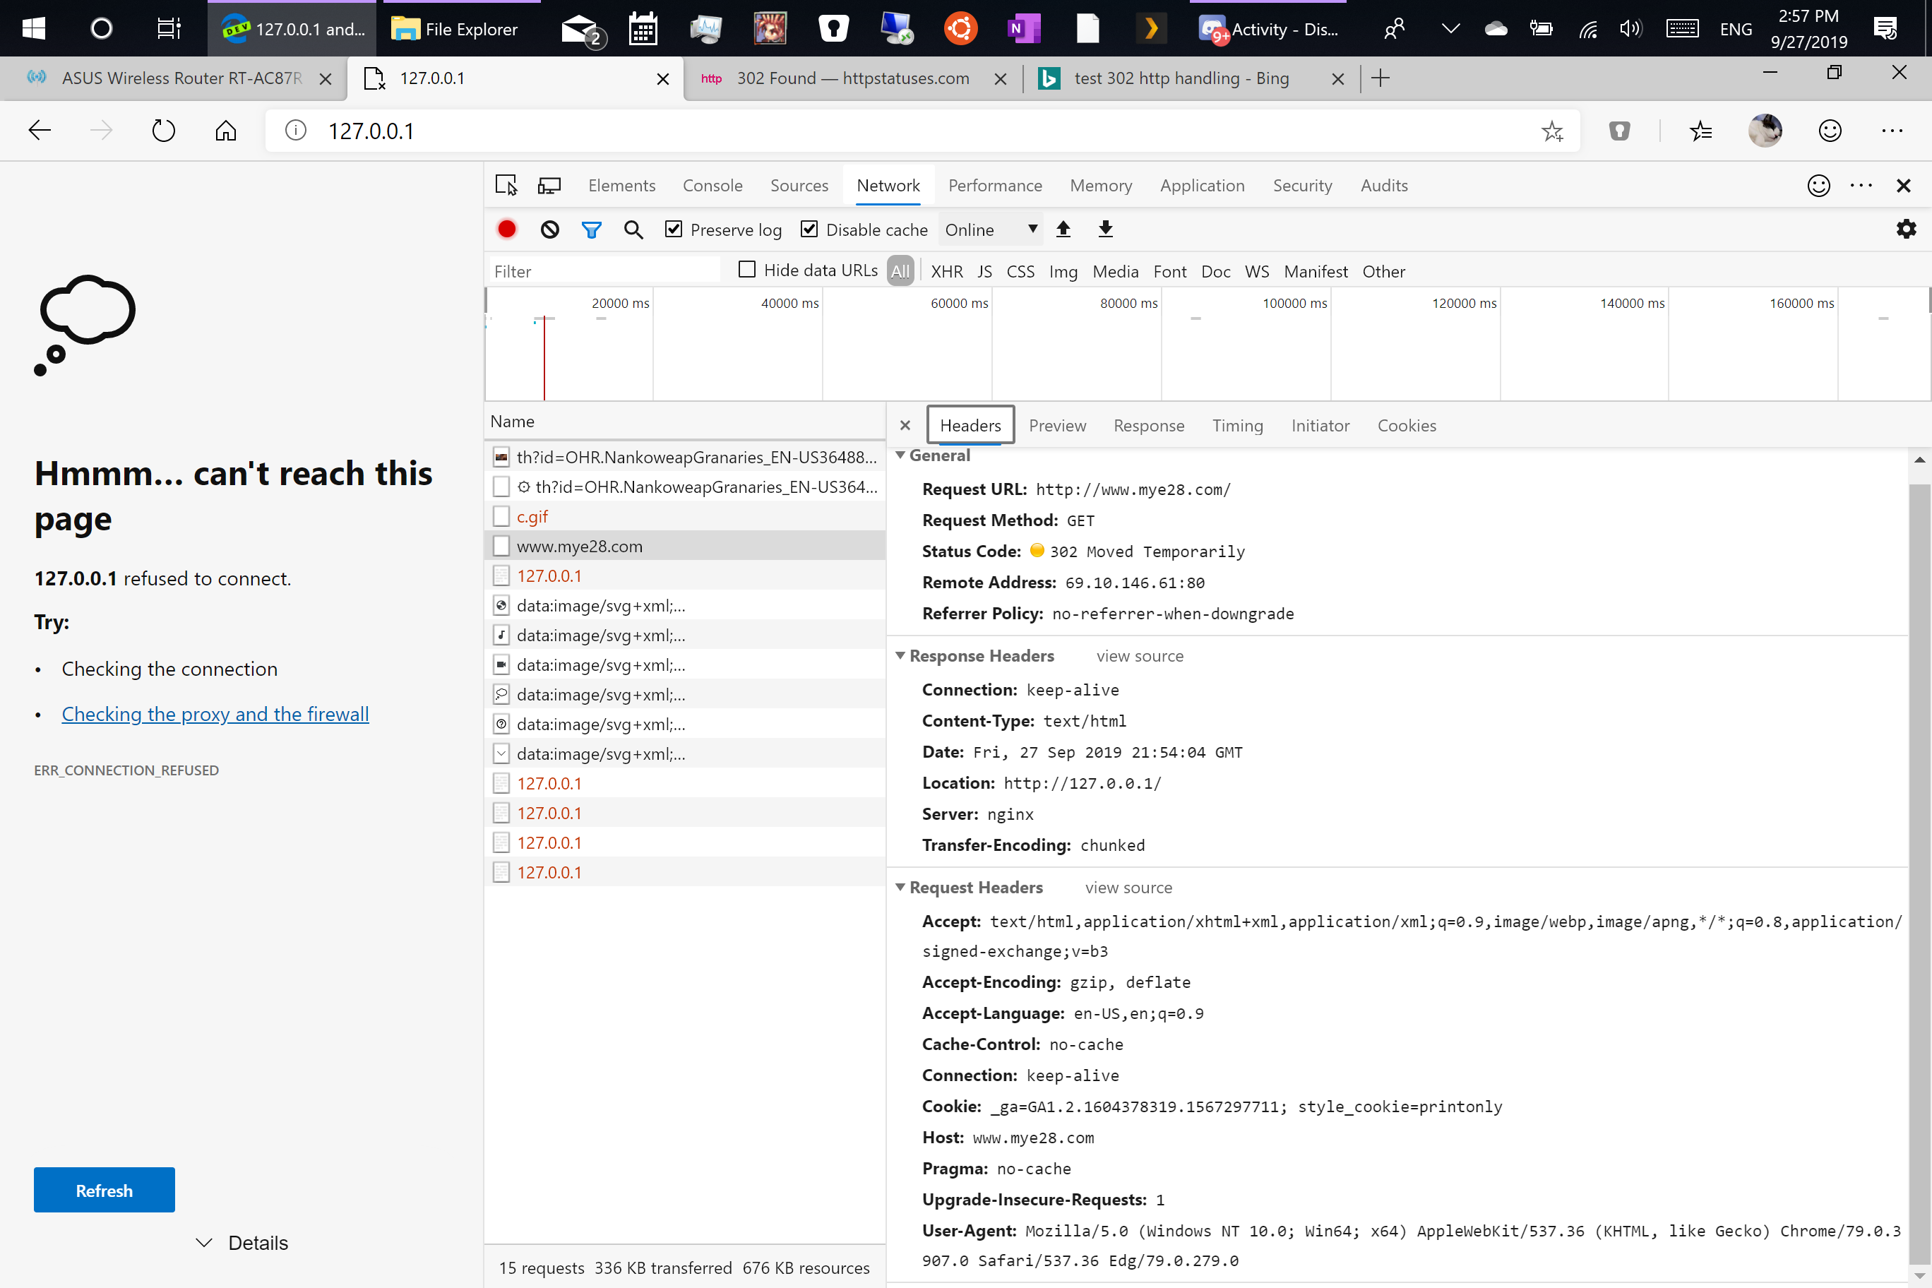
Task: Open Network settings gear
Action: 1906,229
